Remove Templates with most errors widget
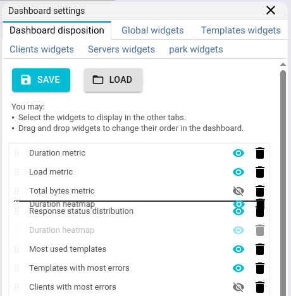Screen dimensions: 291x296 pos(260,268)
